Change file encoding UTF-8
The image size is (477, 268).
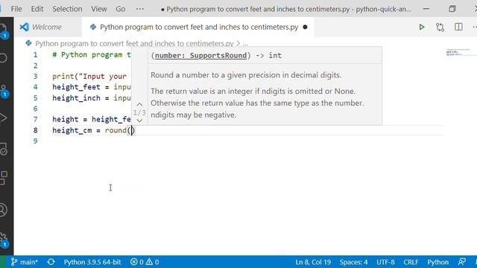pos(385,262)
